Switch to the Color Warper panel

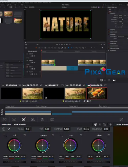[x=122, y=125]
